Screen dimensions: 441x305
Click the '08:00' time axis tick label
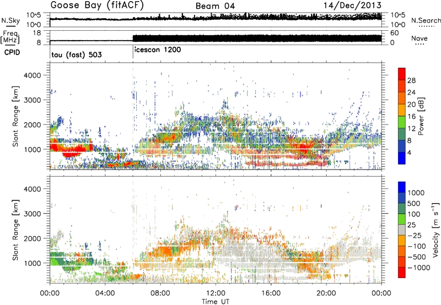click(160, 293)
